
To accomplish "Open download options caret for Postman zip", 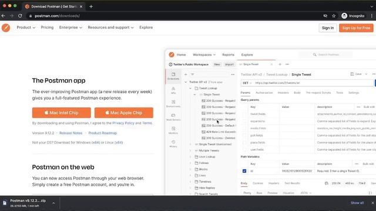I will click(53, 203).
